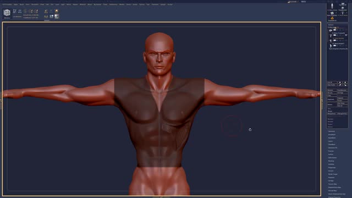Click the AutoReorder button
Image resolution: width=352 pixels, height=198 pixels.
point(343,90)
